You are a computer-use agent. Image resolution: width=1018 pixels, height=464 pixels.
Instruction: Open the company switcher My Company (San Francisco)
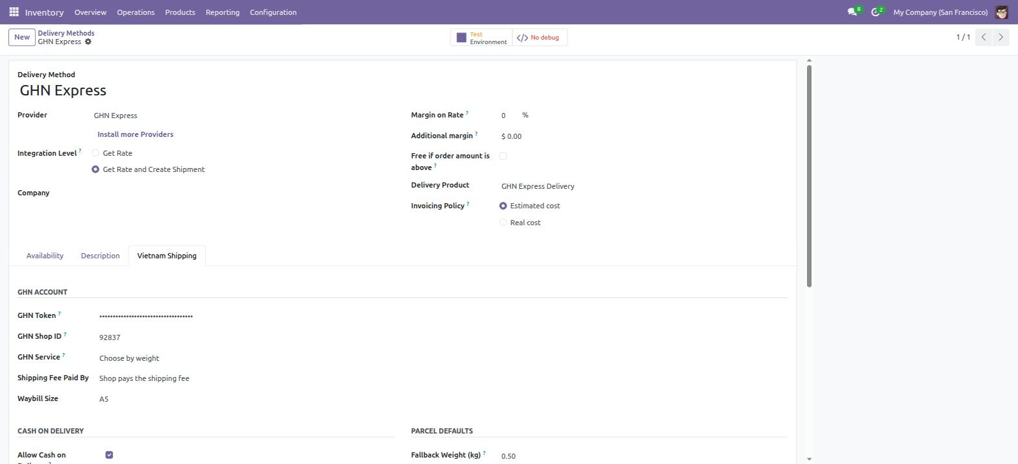pos(940,12)
